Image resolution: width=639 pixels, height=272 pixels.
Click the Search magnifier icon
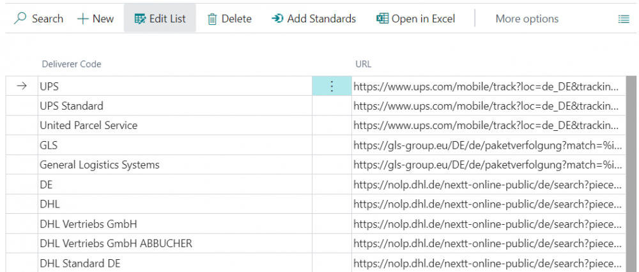(20, 19)
